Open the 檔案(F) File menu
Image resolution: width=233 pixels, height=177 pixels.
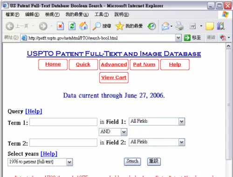pos(13,14)
